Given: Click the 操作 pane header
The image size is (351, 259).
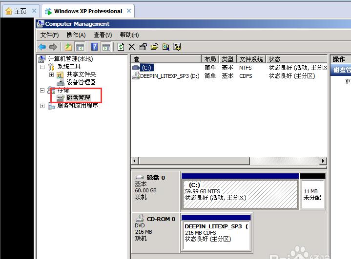Looking at the screenshot, I should coord(340,59).
